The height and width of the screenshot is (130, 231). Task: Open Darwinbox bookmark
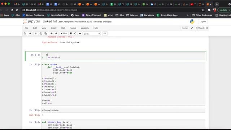(x=147, y=15)
